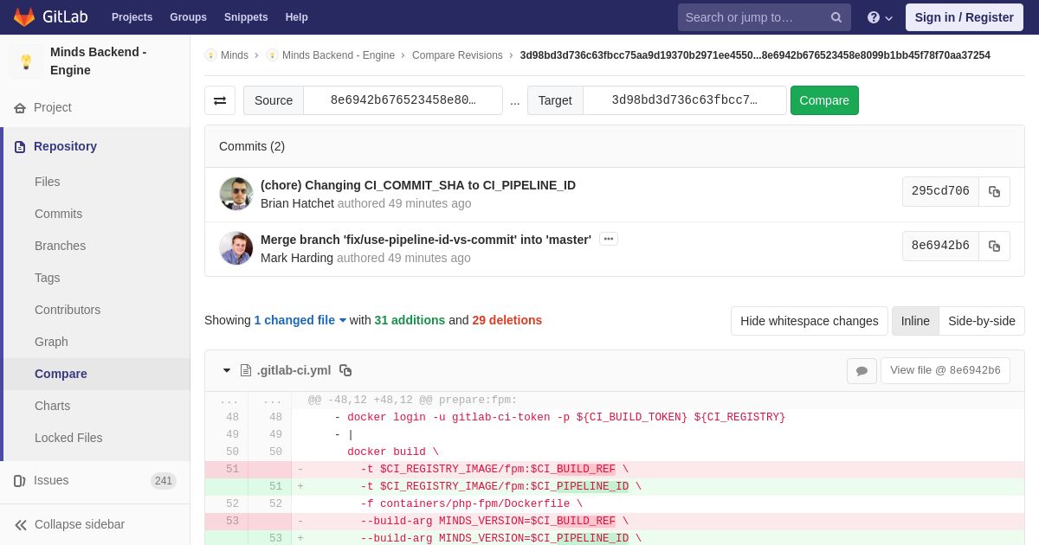Image resolution: width=1039 pixels, height=545 pixels.
Task: Open Branches in Repository sidebar
Action: (x=60, y=246)
